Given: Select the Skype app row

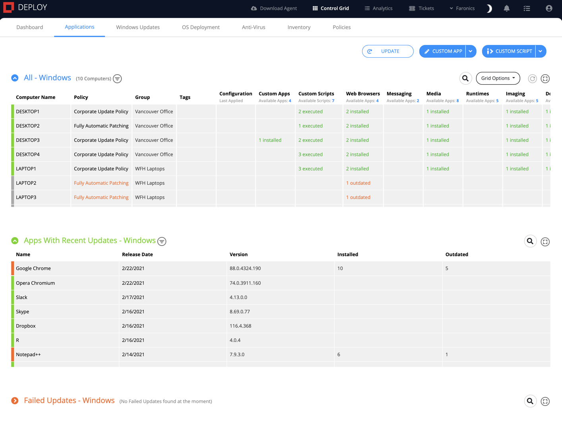Looking at the screenshot, I should [x=281, y=312].
